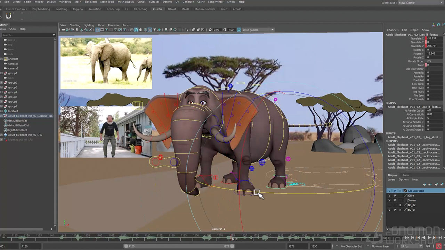Open the Deform menu
Viewport: 445px width, 250px height.
167,2
